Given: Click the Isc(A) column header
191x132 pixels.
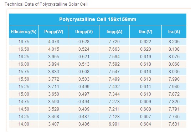Looking at the screenshot, I should [174, 32].
